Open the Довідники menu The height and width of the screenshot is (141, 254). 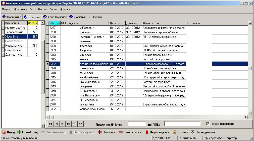point(21,9)
